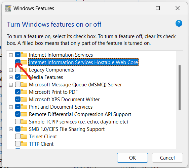
Task: Select the Internet Information Services label
Action: tap(61, 55)
